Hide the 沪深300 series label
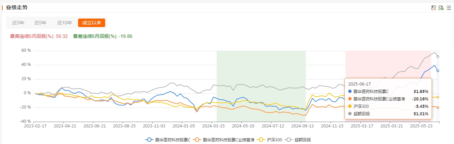Image resolution: width=454 pixels, height=144 pixels. pos(274,139)
